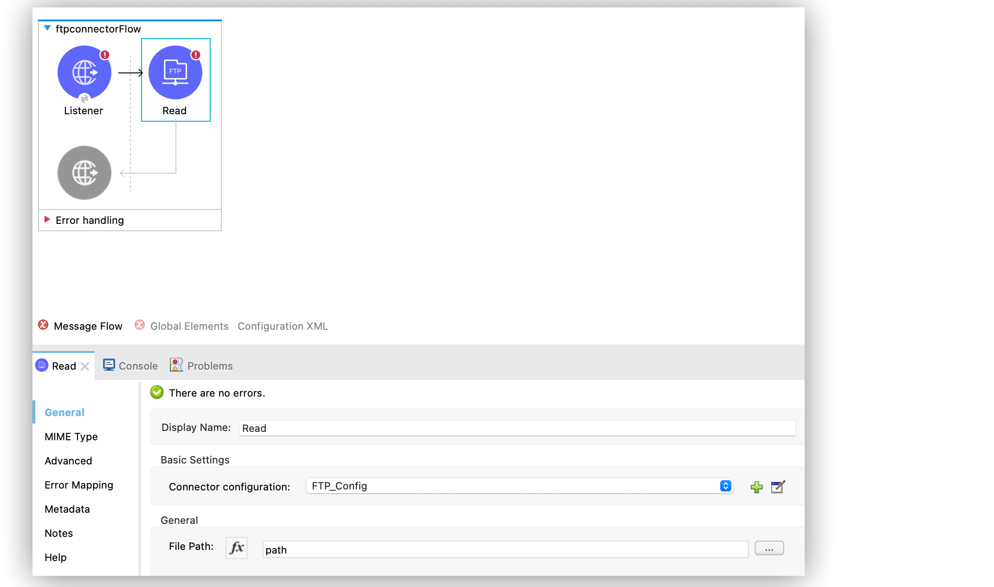Open the Advanced settings section
The width and height of the screenshot is (994, 587).
pos(68,461)
